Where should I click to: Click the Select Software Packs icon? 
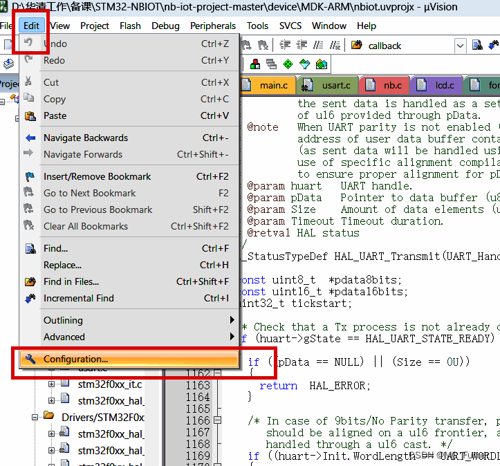305,64
